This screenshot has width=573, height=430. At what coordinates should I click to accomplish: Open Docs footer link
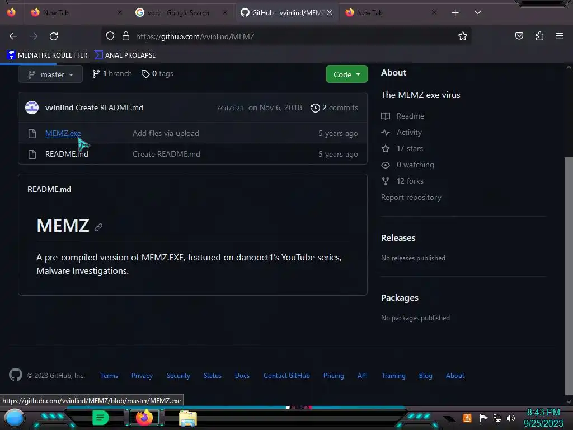pos(242,376)
